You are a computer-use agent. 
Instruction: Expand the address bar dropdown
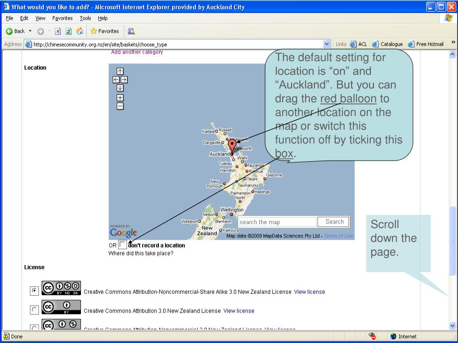pos(327,44)
